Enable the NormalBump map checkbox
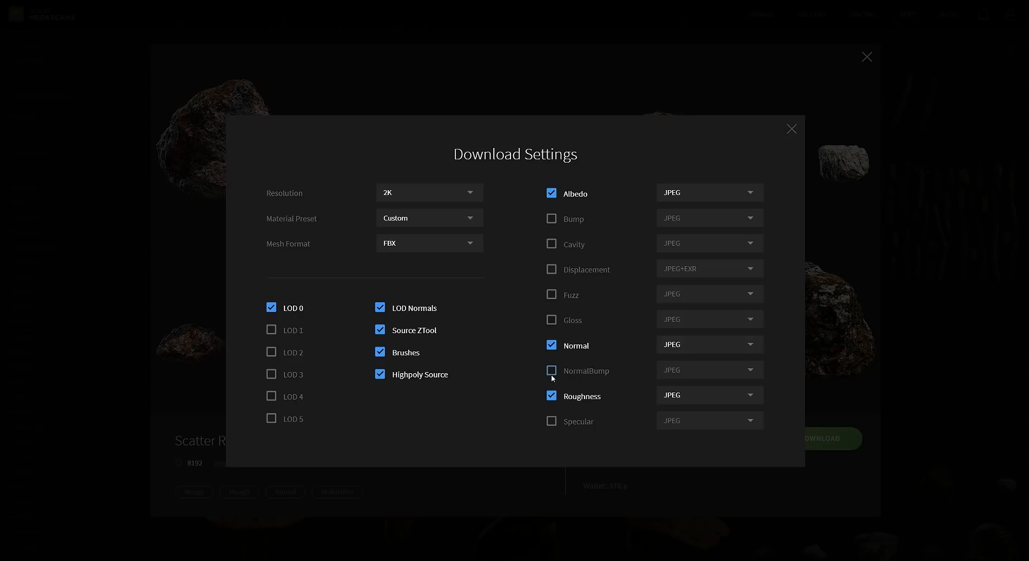The width and height of the screenshot is (1029, 561). pos(552,370)
